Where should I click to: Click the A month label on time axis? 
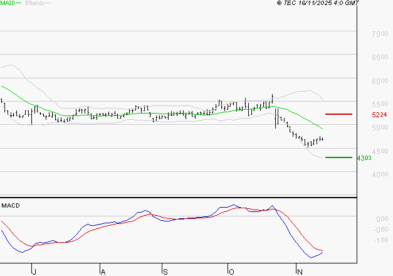click(x=103, y=272)
